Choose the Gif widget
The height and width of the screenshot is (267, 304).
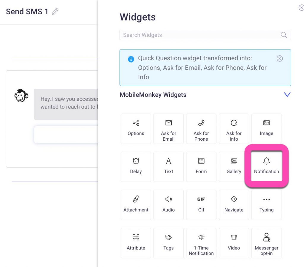click(201, 205)
